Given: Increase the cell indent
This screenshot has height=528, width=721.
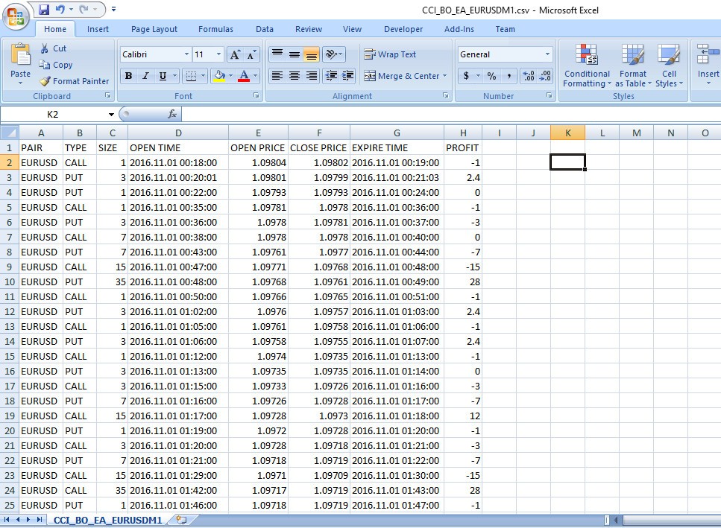Looking at the screenshot, I should click(x=347, y=76).
